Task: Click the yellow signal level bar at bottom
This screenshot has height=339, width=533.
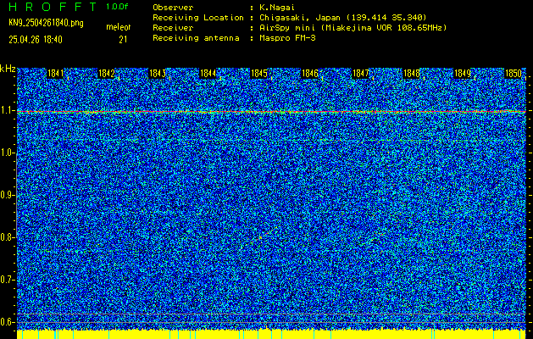Action: 271,334
